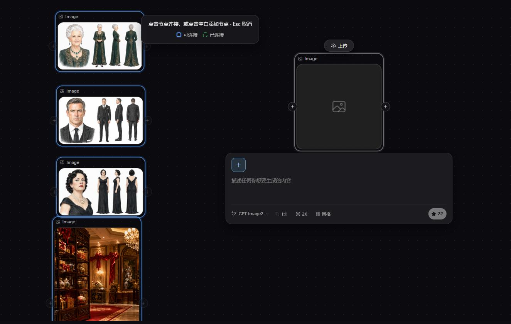511x324 pixels.
Task: Open the 2K resolution selector
Action: pyautogui.click(x=302, y=214)
